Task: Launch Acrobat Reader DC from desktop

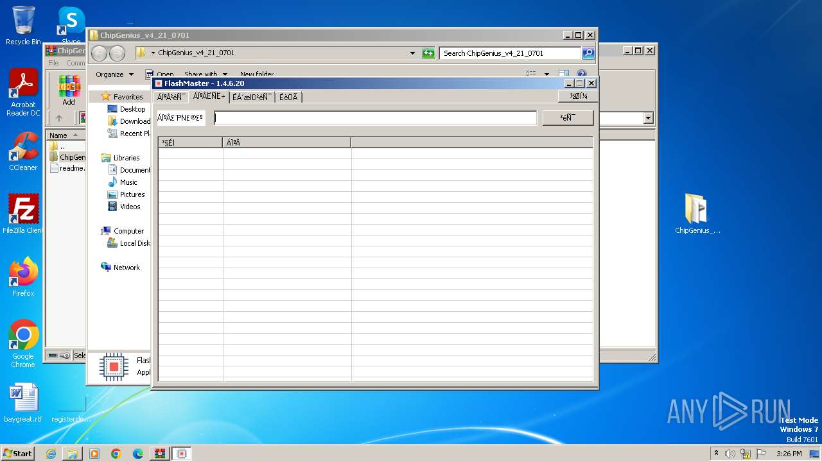Action: (23, 93)
